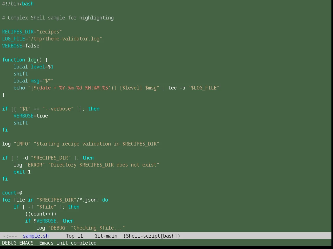The height and width of the screenshot is (249, 333).
Task: Click the exit 1 statement
Action: 22,172
